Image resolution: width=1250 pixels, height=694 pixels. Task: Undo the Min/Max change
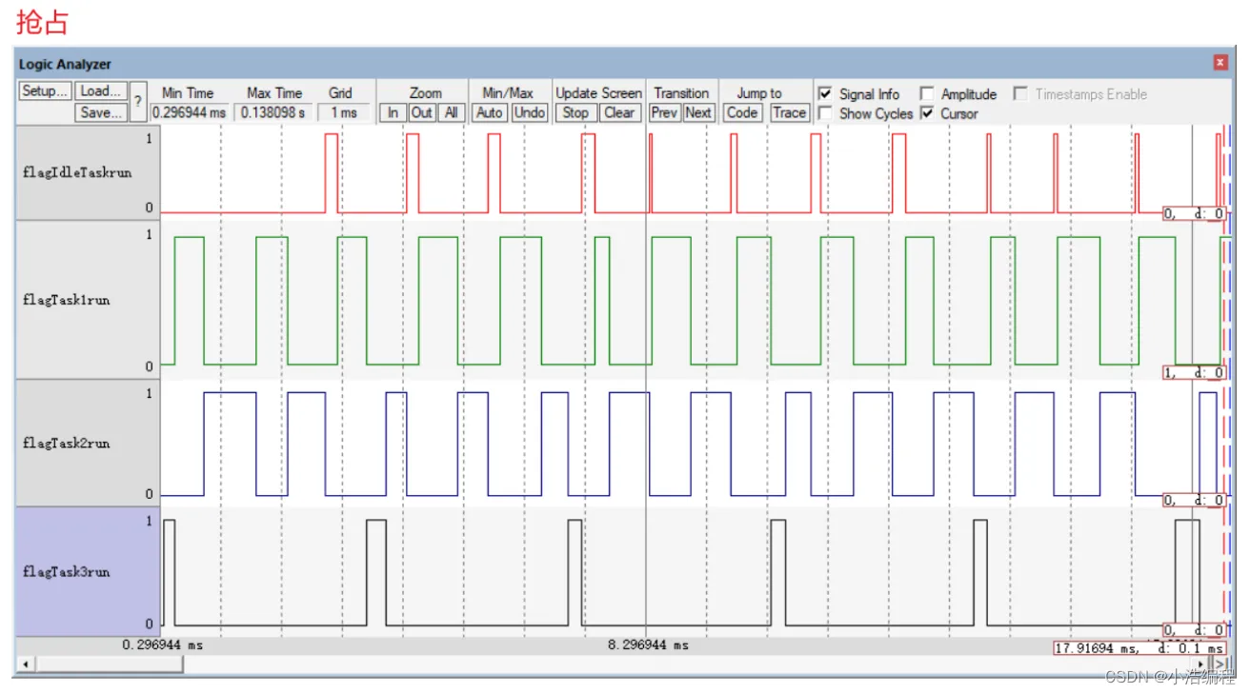(529, 112)
